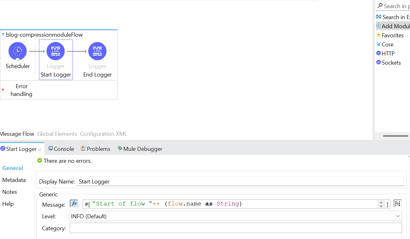Viewport: 410px width, 239px height.
Task: Click the Add Modules entry
Action: point(393,26)
